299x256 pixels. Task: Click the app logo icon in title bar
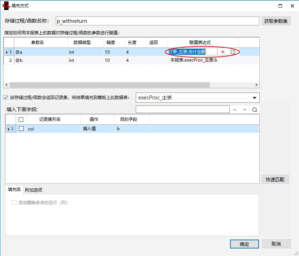pyautogui.click(x=7, y=6)
